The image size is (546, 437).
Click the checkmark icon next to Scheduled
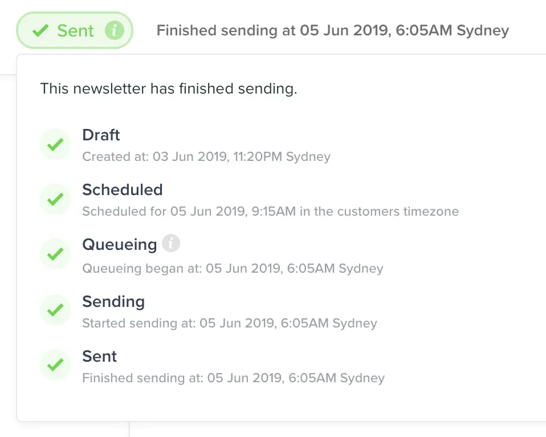[x=55, y=199]
